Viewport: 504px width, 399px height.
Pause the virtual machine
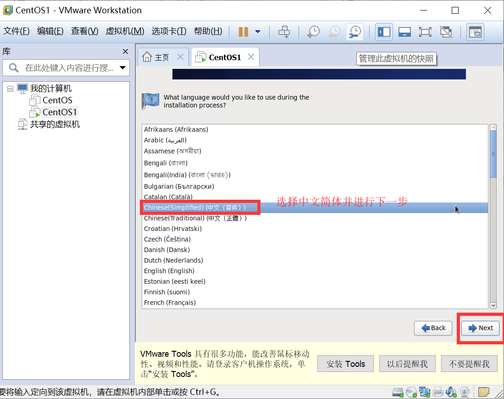point(244,32)
